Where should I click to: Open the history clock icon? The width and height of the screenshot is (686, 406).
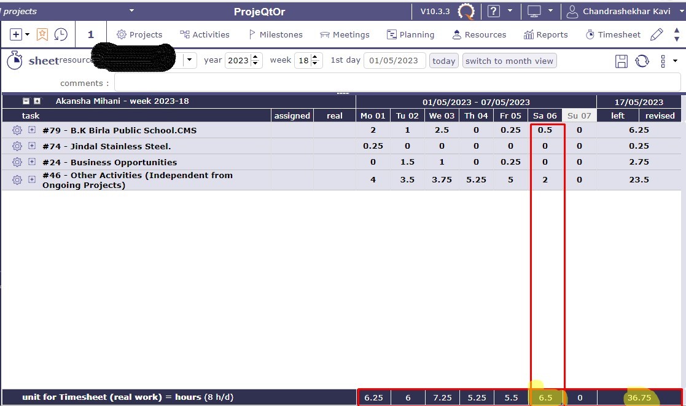coord(61,34)
